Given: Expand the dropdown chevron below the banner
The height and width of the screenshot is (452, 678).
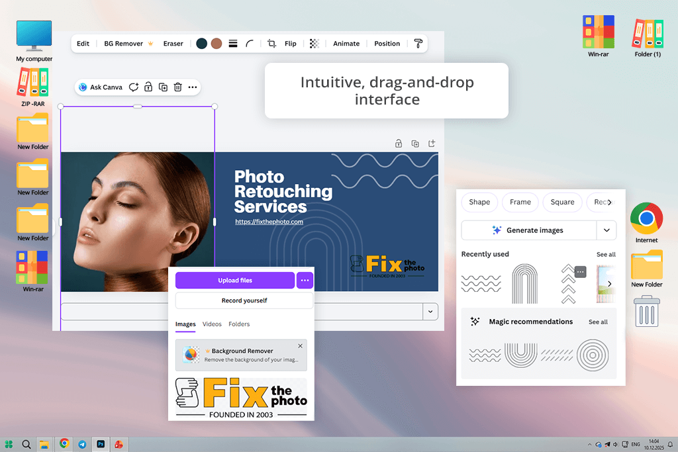Looking at the screenshot, I should (x=430, y=312).
